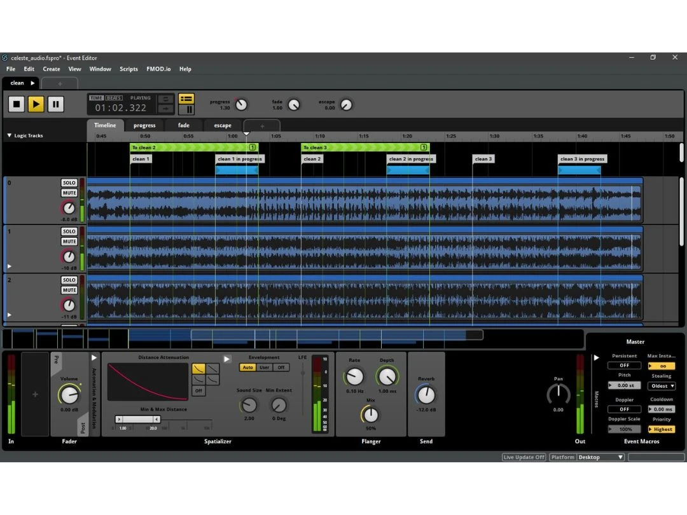Viewport: 687px width, 515px height.
Task: Click the plus slot to add an effect
Action: coord(35,394)
